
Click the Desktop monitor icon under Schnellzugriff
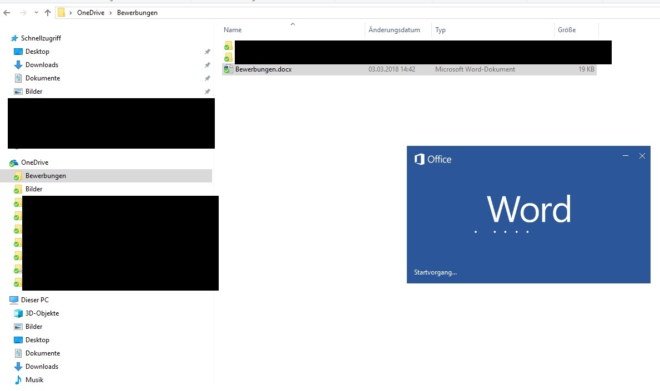click(x=18, y=52)
